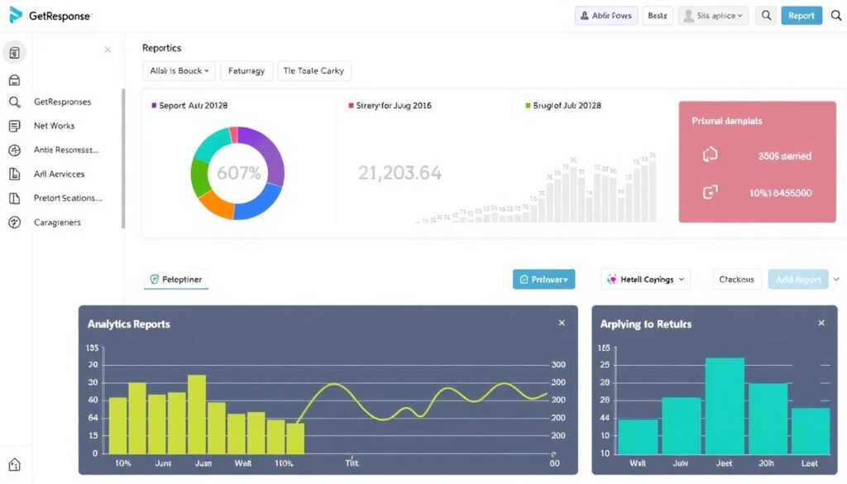Click the sidebar vertical scrollbar
The image size is (847, 484).
pos(123,157)
